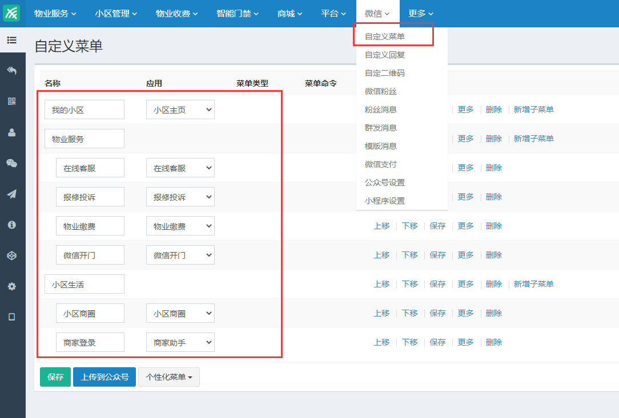The image size is (619, 418).
Task: Open the 物业收费 top menu
Action: tap(176, 14)
